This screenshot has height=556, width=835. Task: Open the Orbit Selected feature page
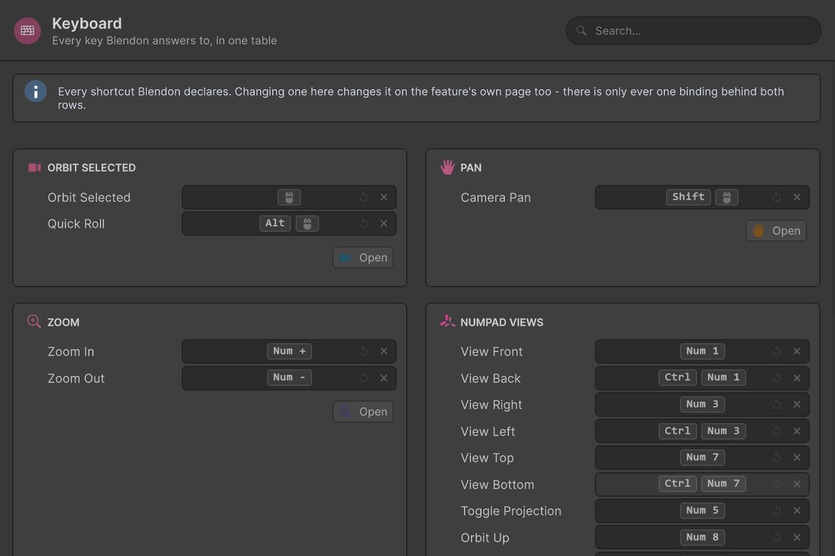tap(363, 258)
